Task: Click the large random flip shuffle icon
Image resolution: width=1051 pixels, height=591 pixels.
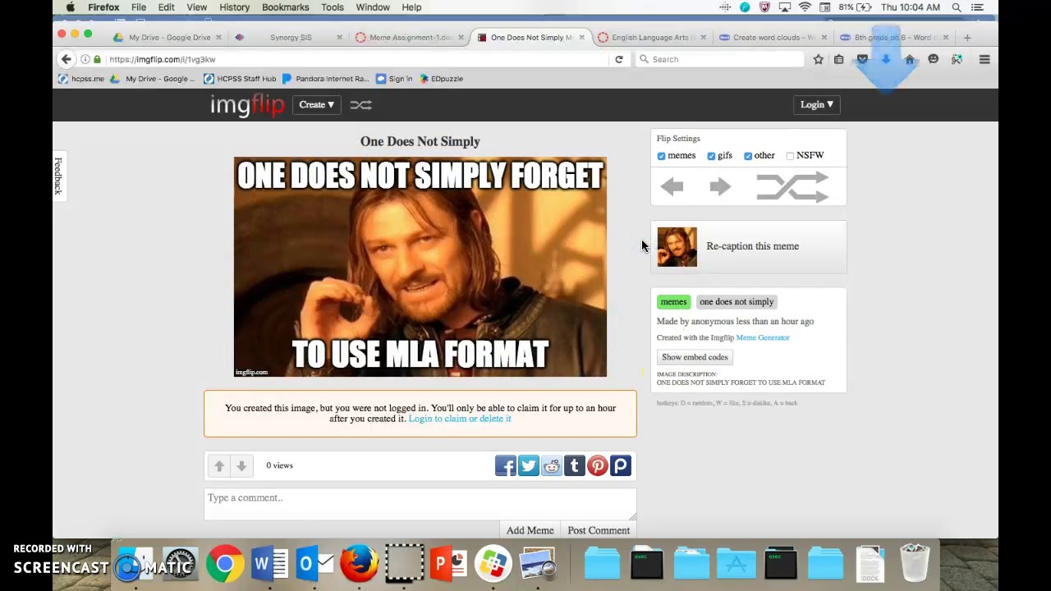Action: coord(792,187)
